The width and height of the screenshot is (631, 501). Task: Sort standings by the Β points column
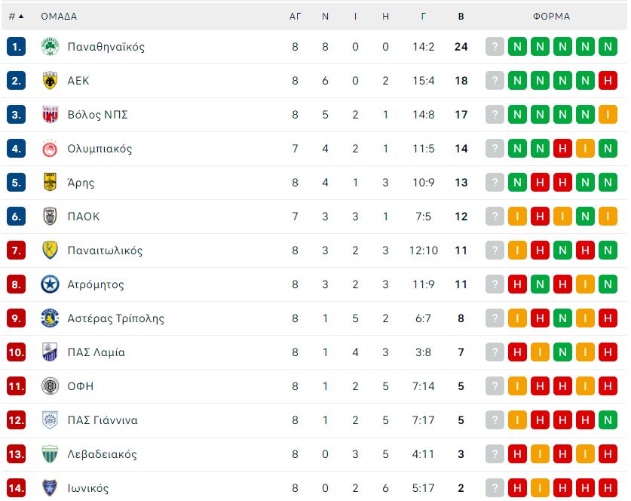[x=461, y=17]
